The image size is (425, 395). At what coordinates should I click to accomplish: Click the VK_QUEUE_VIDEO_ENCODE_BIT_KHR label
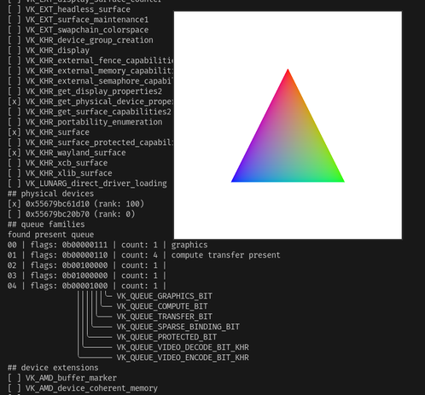pyautogui.click(x=183, y=357)
